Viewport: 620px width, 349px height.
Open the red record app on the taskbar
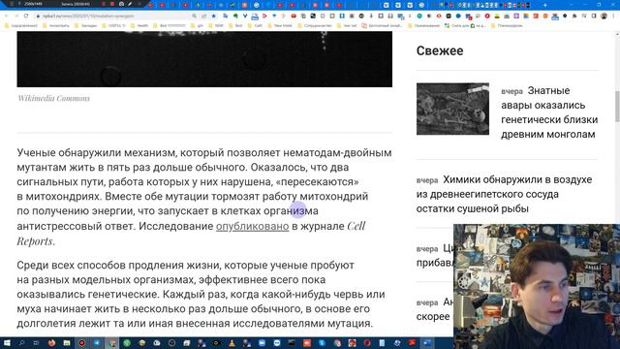tap(81, 343)
